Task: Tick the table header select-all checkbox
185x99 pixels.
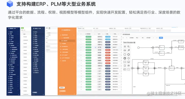Action: (78, 34)
